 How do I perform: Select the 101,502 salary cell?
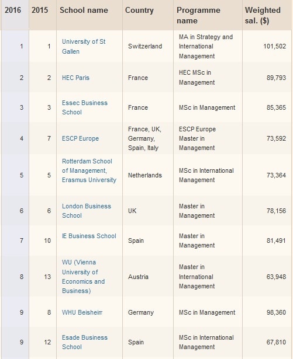[x=275, y=47]
